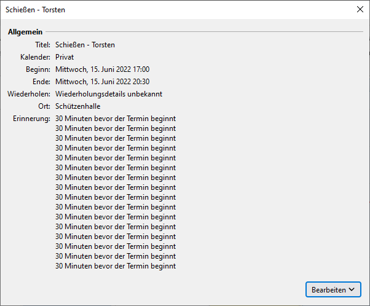Screen dimensions: 370x306
Task: Click the window title bar text
Action: click(35, 10)
